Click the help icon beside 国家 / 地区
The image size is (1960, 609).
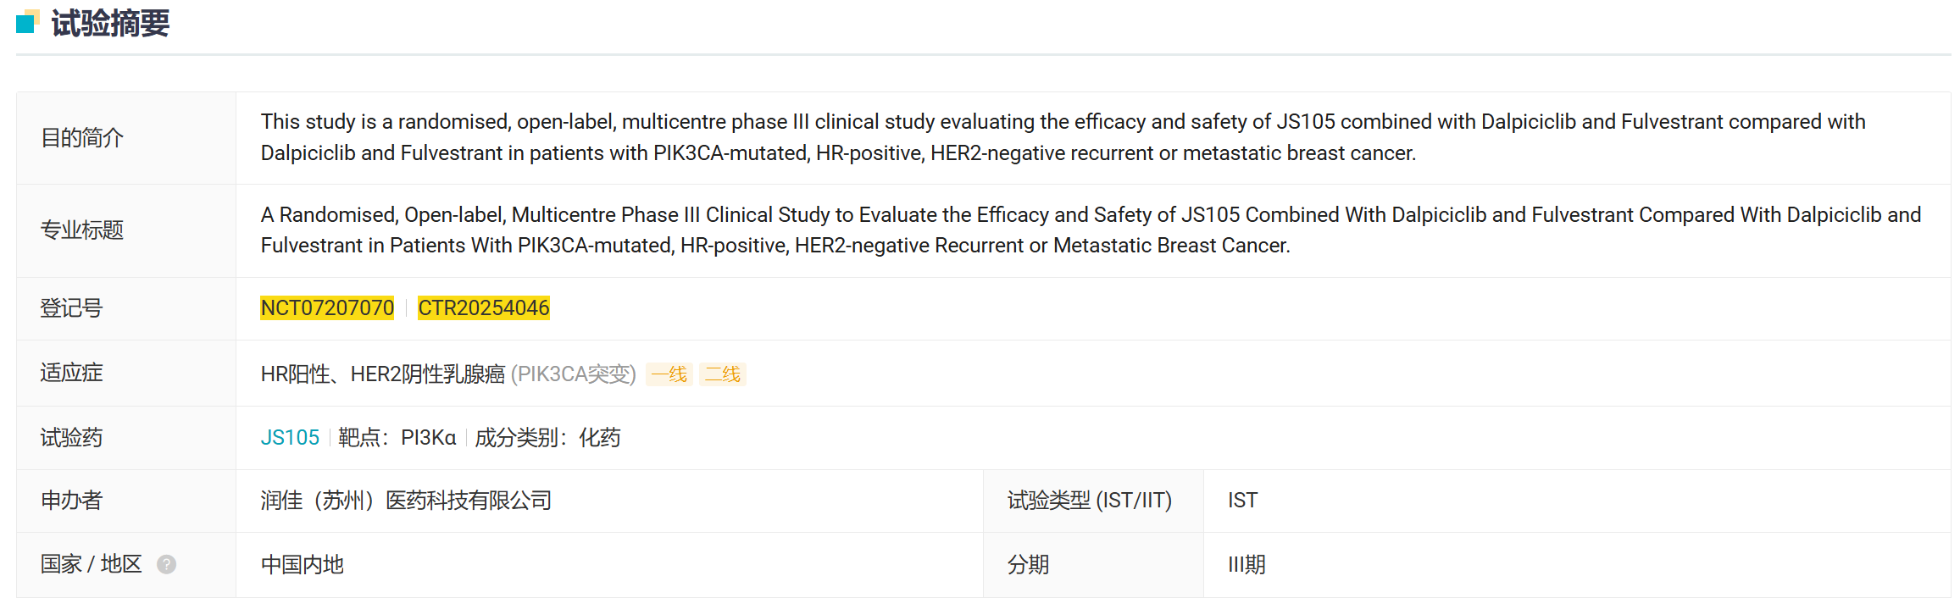click(167, 564)
